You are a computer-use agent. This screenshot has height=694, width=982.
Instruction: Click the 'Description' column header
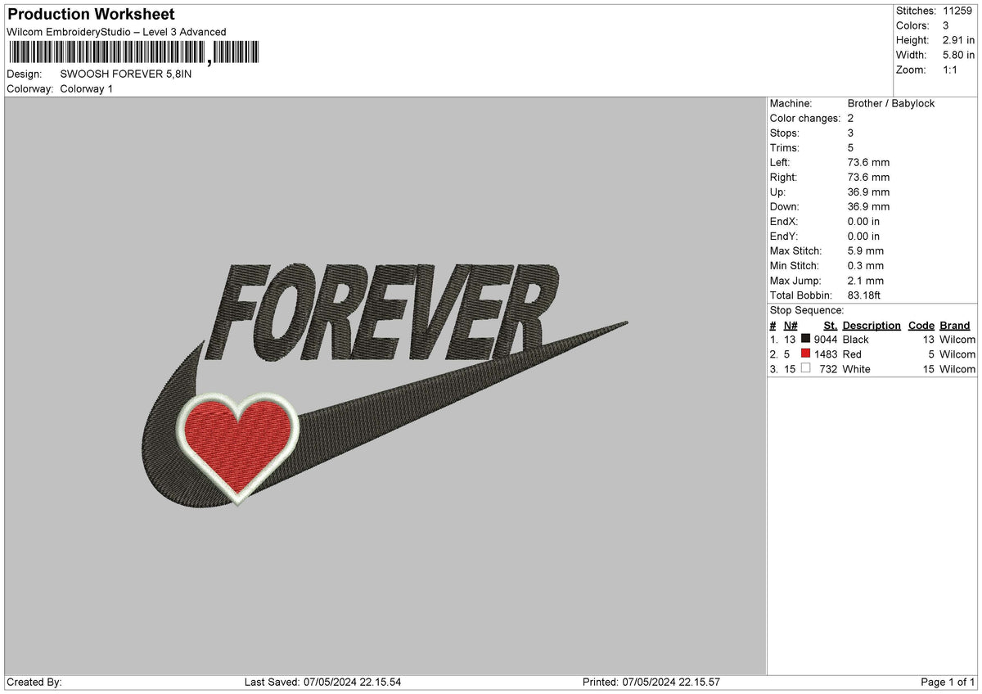[x=872, y=326]
